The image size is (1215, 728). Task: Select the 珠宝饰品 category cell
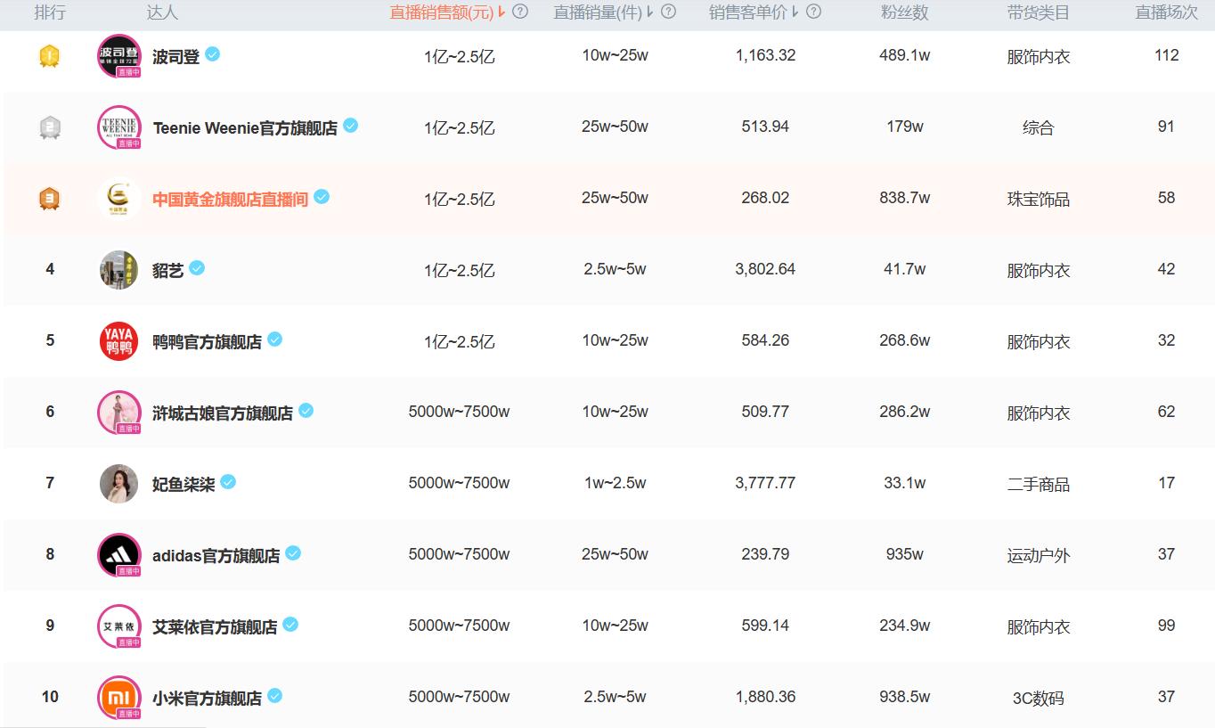[1038, 199]
